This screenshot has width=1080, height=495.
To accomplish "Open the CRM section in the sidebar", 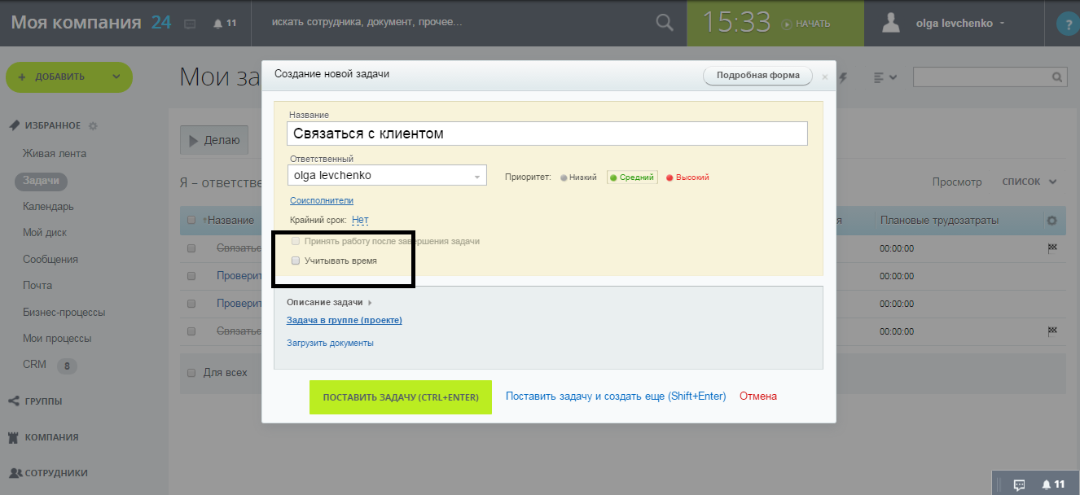I will pyautogui.click(x=34, y=365).
